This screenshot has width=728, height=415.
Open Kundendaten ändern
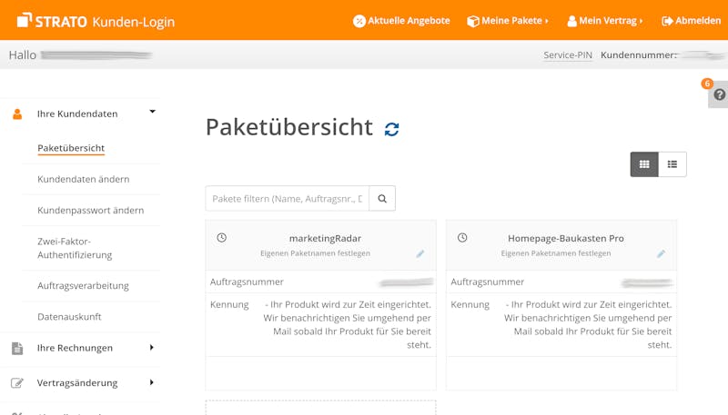point(84,179)
